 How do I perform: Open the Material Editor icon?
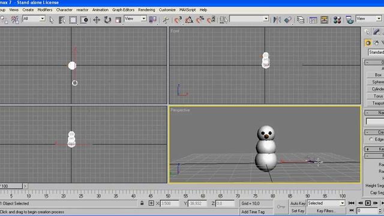click(337, 20)
